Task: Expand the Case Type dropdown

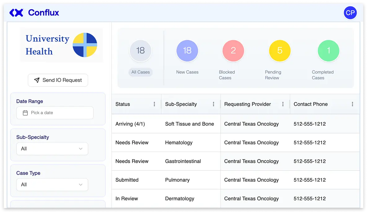Action: click(x=52, y=185)
